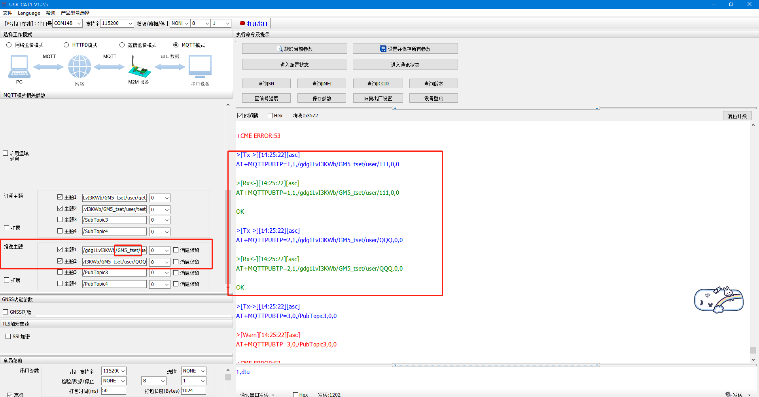Screen dimensions: 759x397
Task: Click the query IMEI button
Action: tap(322, 84)
